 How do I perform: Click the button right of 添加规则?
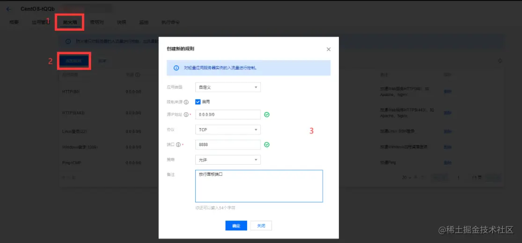coord(103,61)
